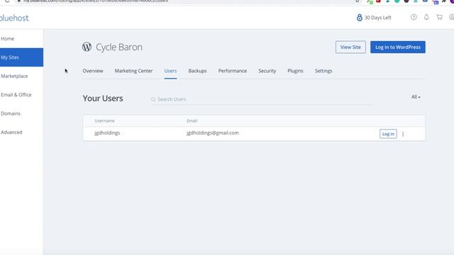Screen dimensions: 454x255
Task: Switch to the Plugins tab
Action: (295, 71)
